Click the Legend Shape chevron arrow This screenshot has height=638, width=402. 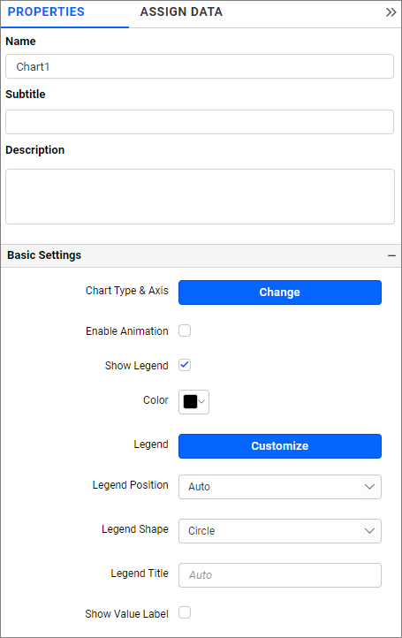click(369, 531)
